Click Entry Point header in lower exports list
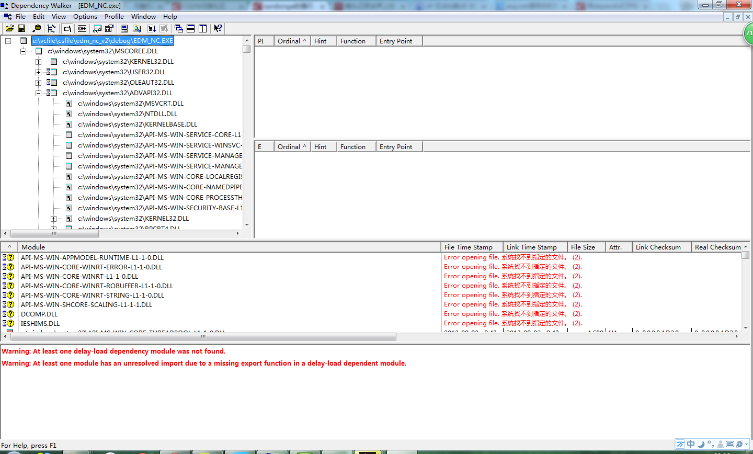This screenshot has width=753, height=454. pos(399,146)
